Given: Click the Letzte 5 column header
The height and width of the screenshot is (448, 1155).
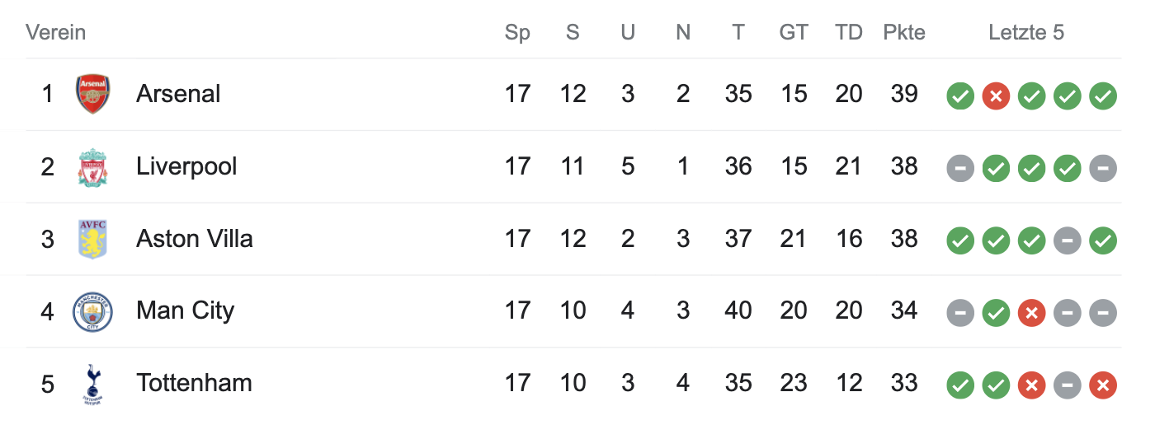Looking at the screenshot, I should (x=1026, y=33).
